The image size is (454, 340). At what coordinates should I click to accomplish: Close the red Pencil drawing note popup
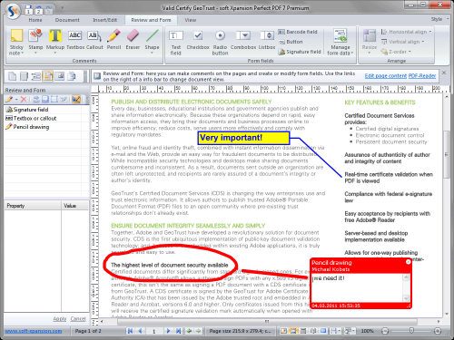pyautogui.click(x=408, y=262)
